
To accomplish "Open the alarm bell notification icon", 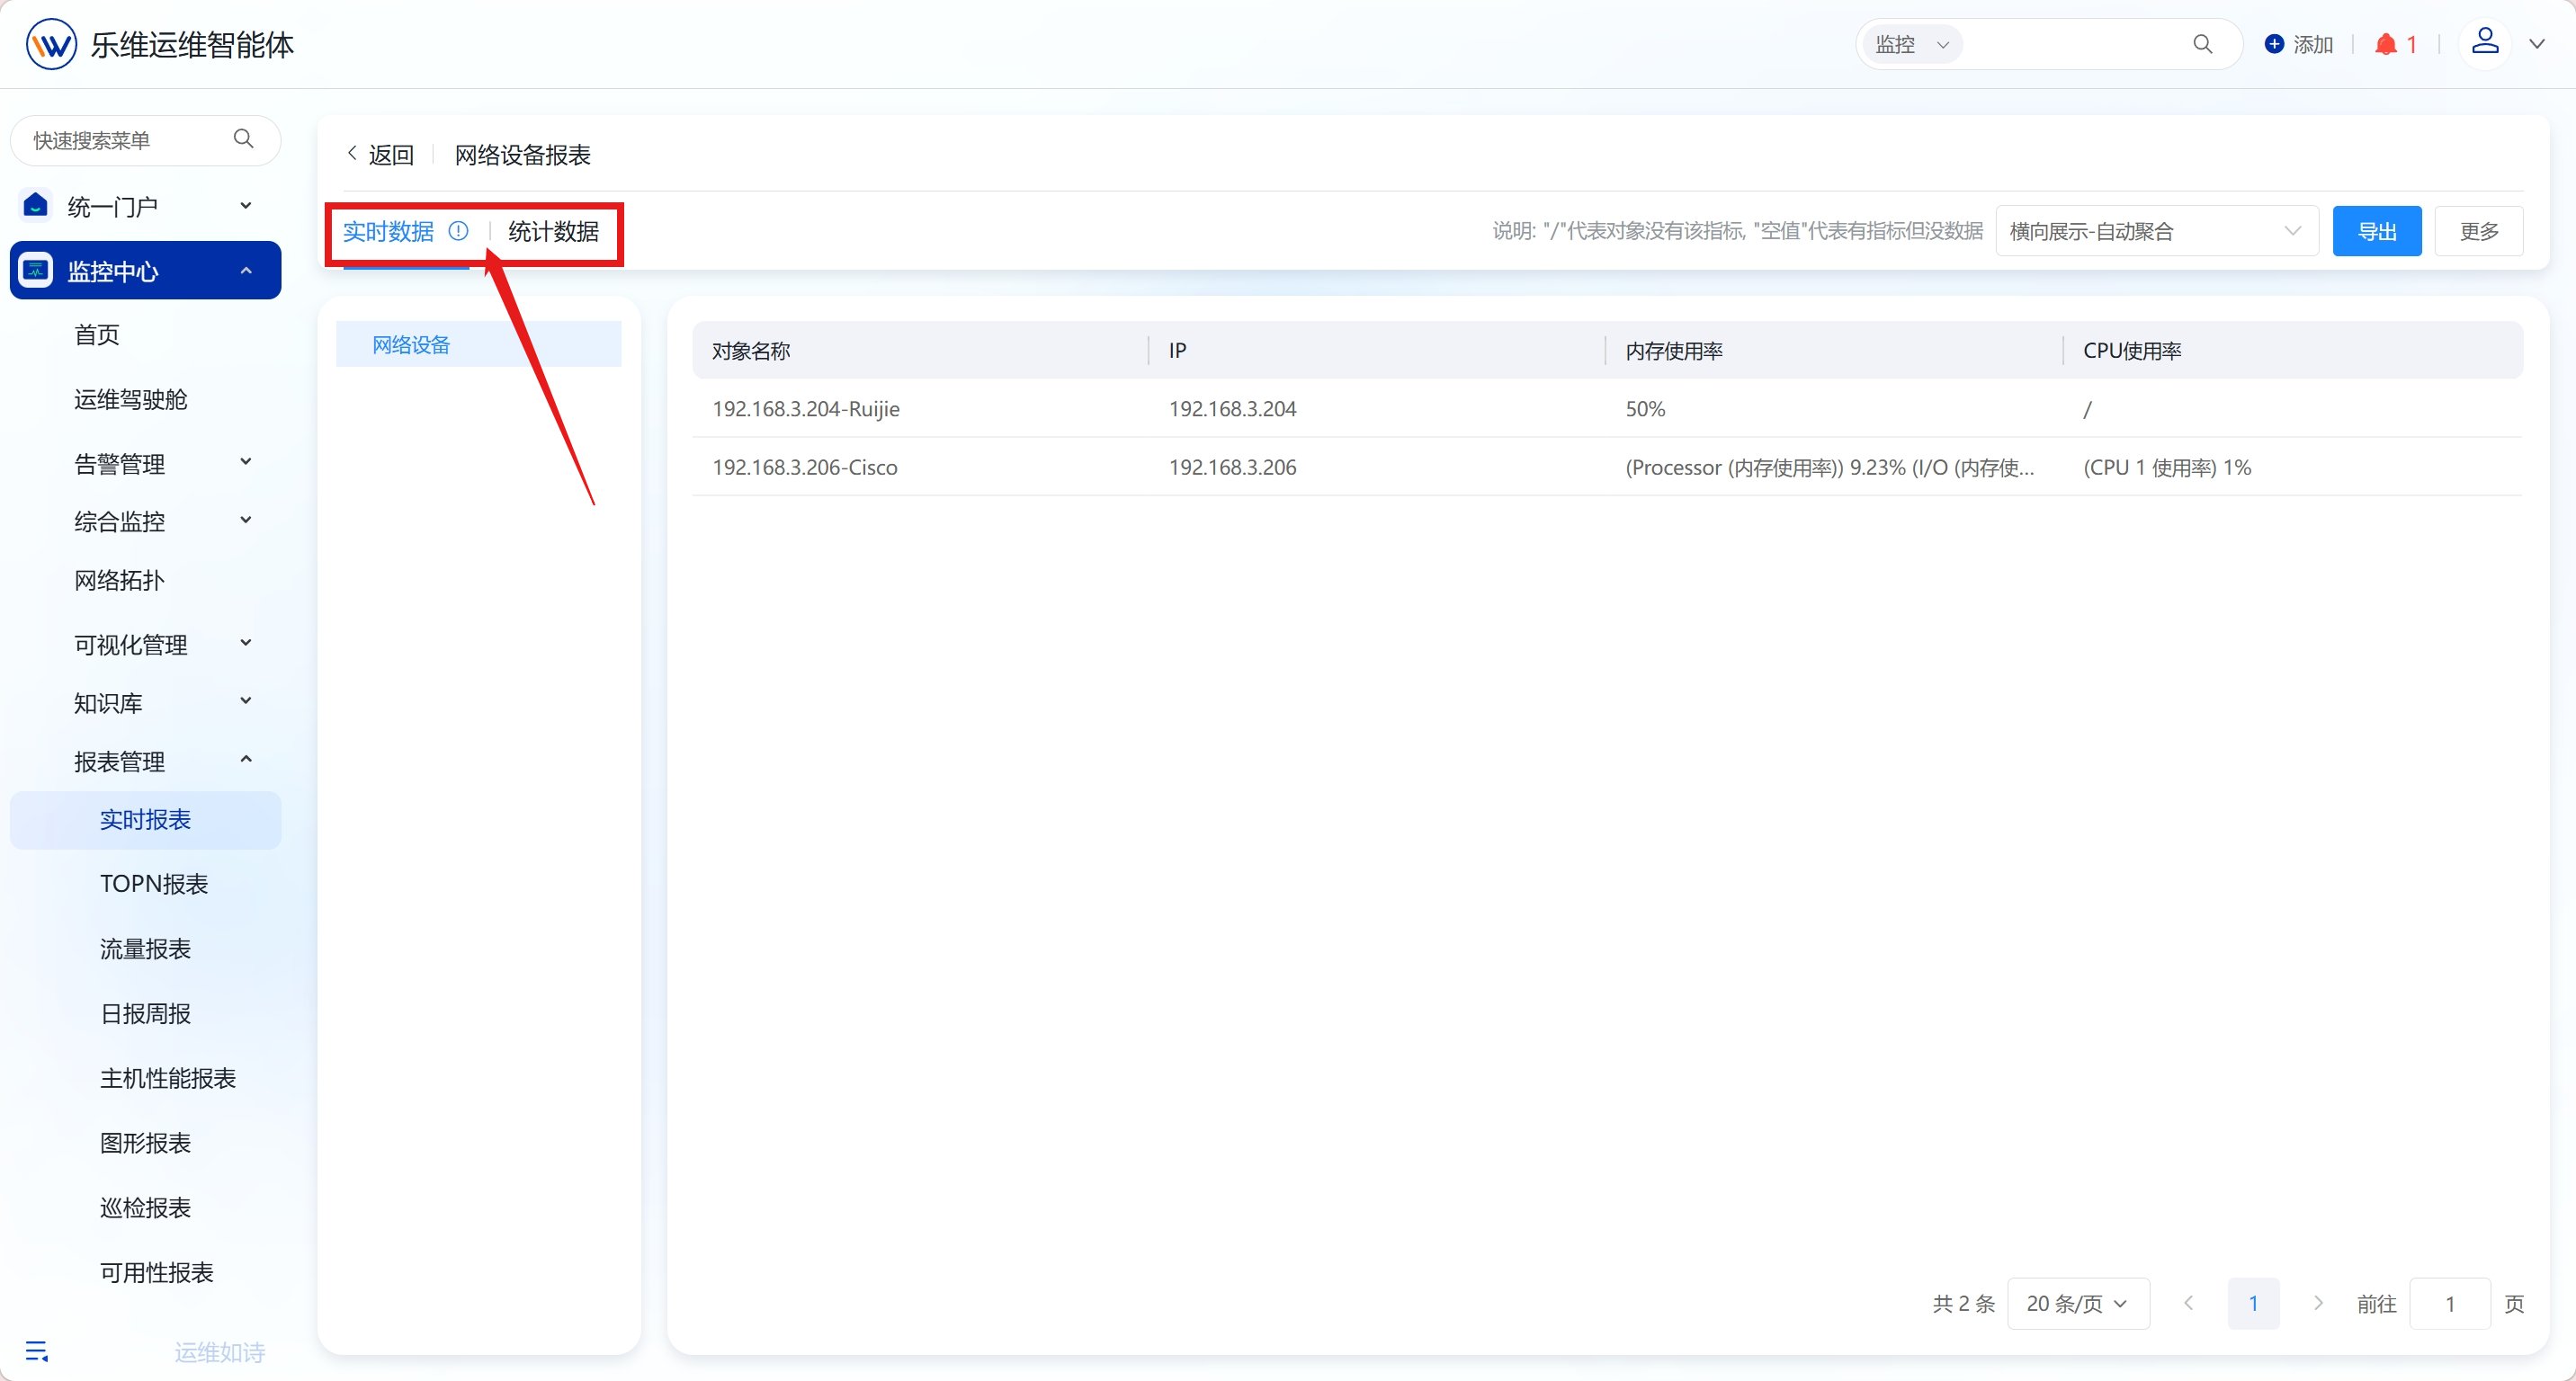I will click(x=2385, y=44).
